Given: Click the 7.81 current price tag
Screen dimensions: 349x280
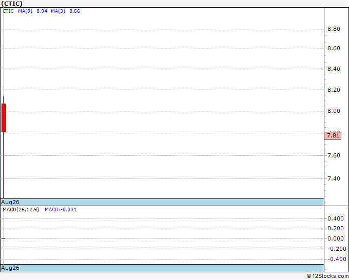Looking at the screenshot, I should (333, 135).
